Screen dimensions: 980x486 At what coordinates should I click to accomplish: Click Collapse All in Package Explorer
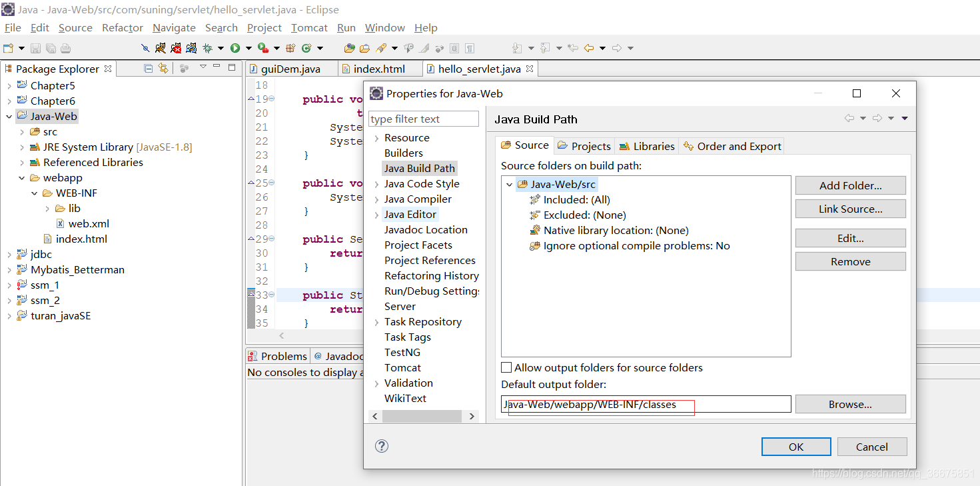click(x=149, y=68)
